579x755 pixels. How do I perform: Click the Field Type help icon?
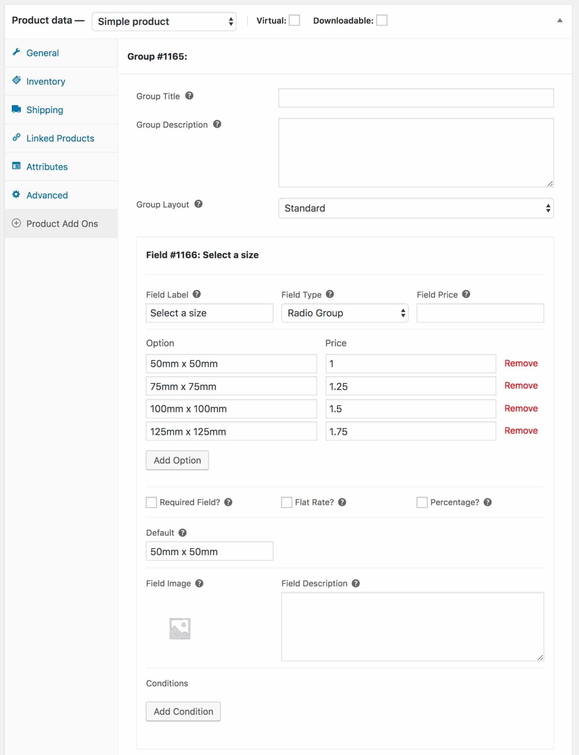[330, 294]
